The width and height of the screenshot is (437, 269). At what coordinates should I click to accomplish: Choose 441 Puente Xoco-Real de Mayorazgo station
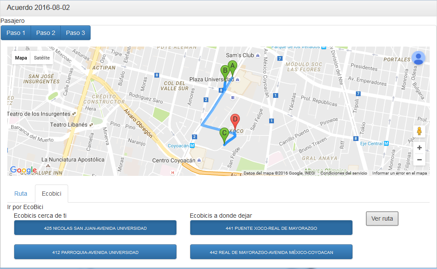coord(271,228)
